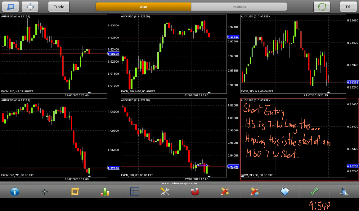Image resolution: width=359 pixels, height=211 pixels.
Task: Switch to the Positions tab
Action: pyautogui.click(x=239, y=7)
